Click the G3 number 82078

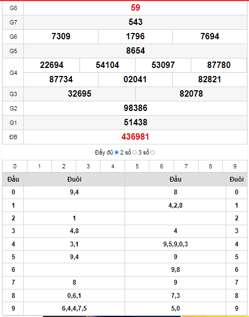tap(191, 94)
